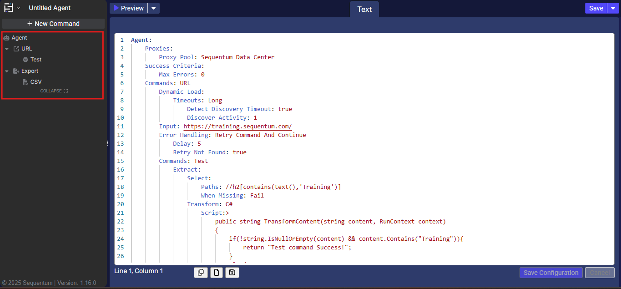621x289 pixels.
Task: Open the https://training.sequentum.com/ link
Action: (x=237, y=127)
